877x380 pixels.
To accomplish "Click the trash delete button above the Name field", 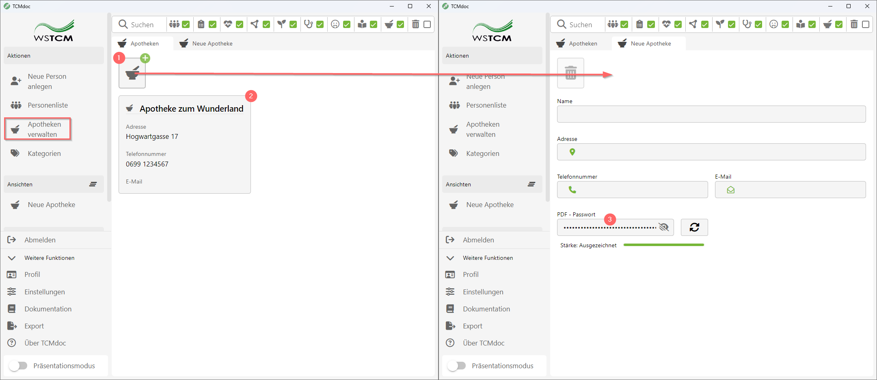I will (x=570, y=73).
